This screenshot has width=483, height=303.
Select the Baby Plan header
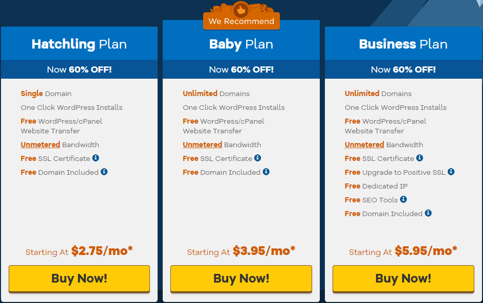pyautogui.click(x=241, y=44)
